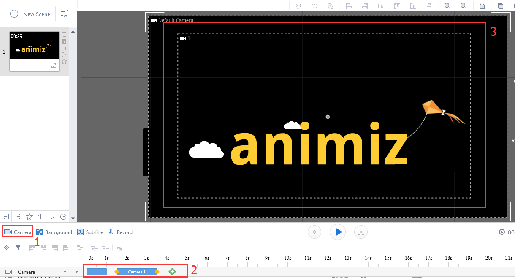Click the export scene icon below list
This screenshot has height=278, width=515.
18,217
